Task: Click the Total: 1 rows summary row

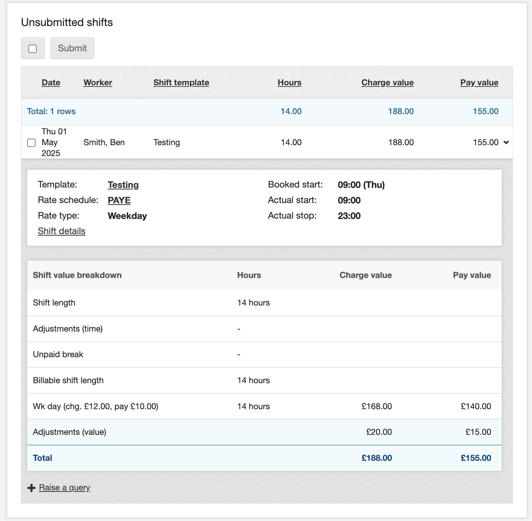Action: [51, 111]
